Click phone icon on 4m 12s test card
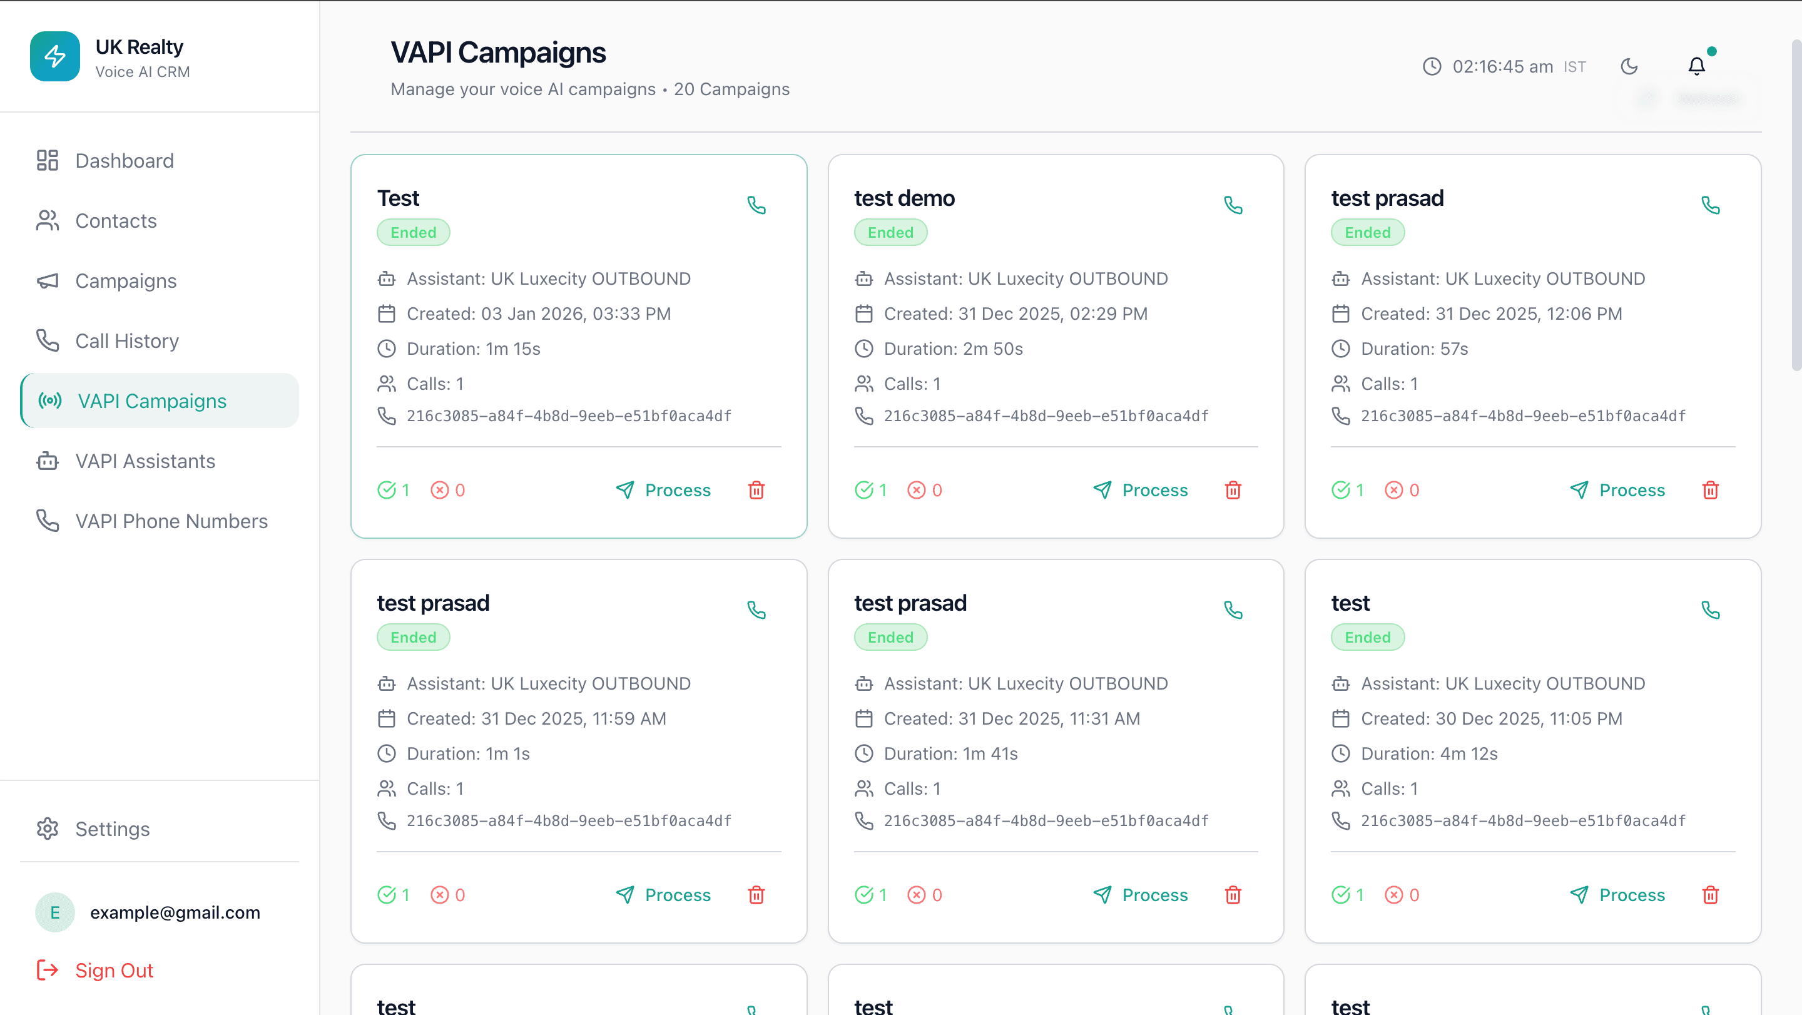Screen dimensions: 1802x1015 (x=1709, y=610)
